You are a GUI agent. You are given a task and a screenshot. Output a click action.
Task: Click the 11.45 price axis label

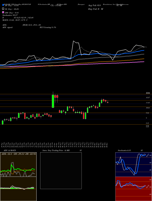pyautogui.click(x=148, y=103)
